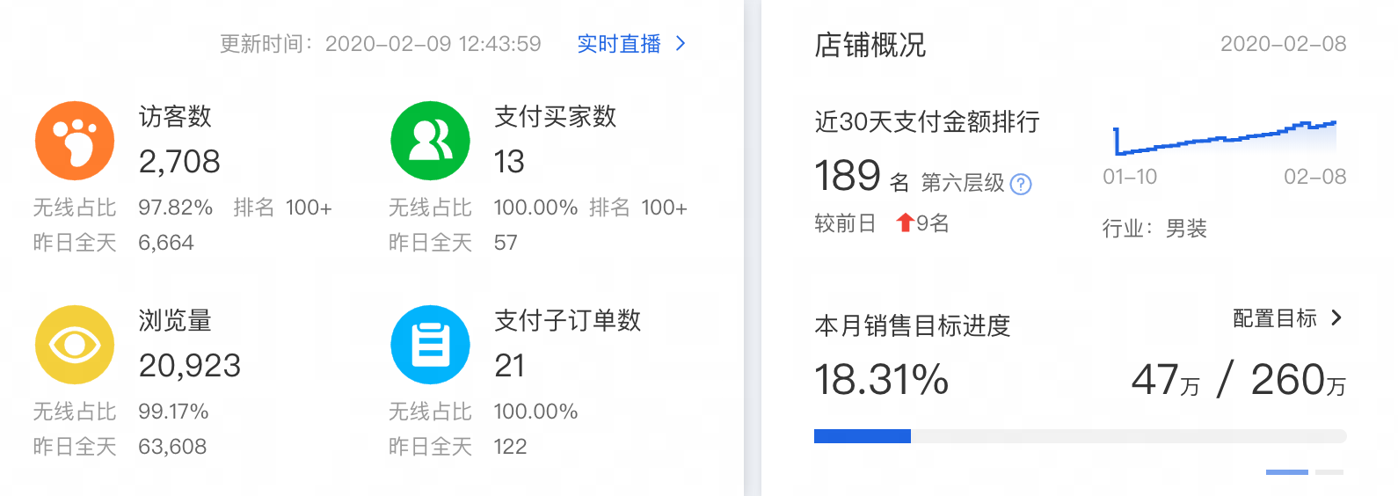The height and width of the screenshot is (496, 1398).
Task: Click the 店铺概况 section heading
Action: (x=870, y=44)
